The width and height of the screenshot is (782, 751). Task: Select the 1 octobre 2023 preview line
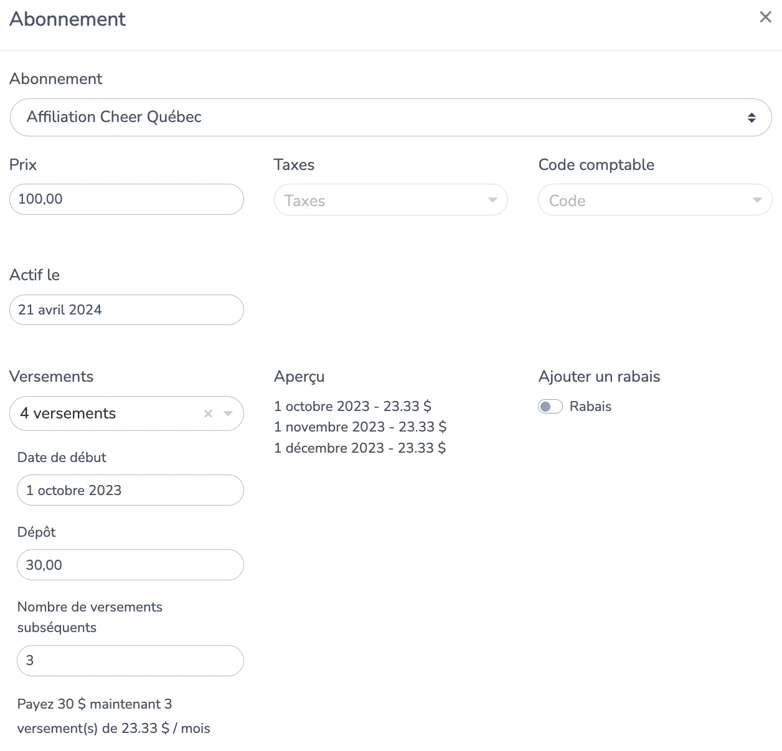352,406
